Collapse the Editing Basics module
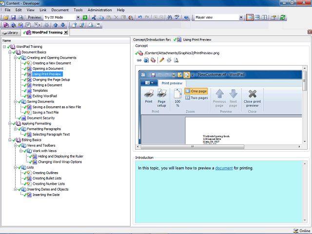The width and height of the screenshot is (312, 234). [10, 140]
